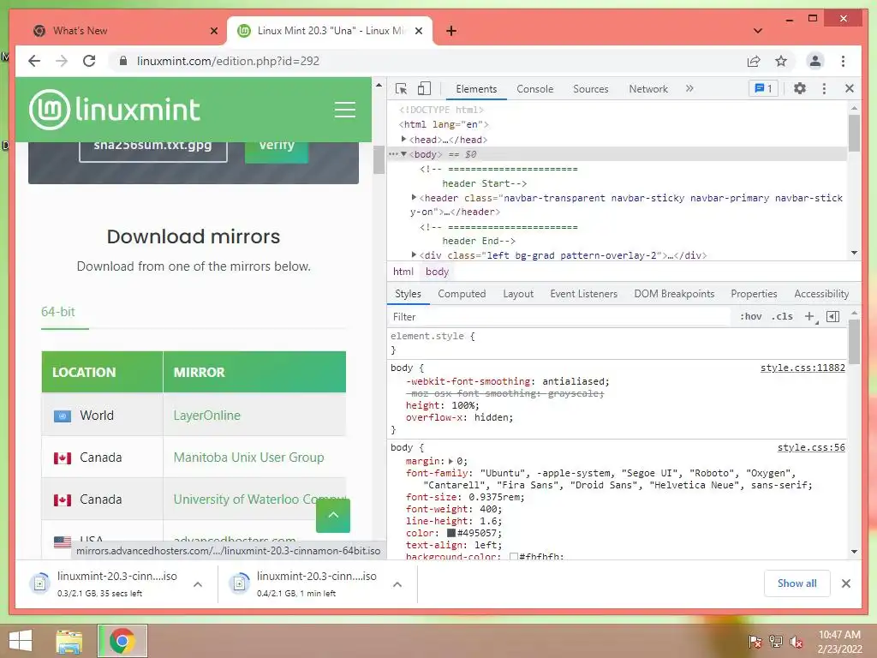Open the Manitoba Unix User Group mirror
Screen dimensions: 877x658
pos(248,458)
